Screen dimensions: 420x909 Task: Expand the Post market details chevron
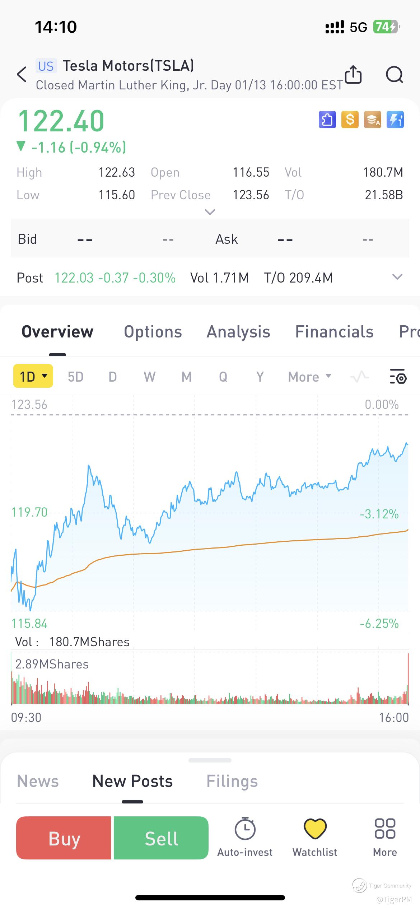click(397, 277)
